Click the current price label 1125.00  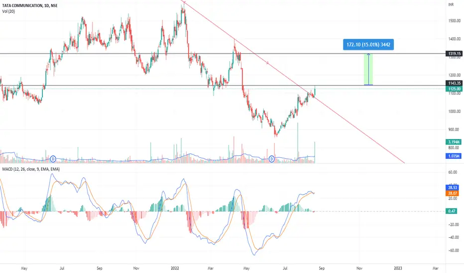[455, 89]
